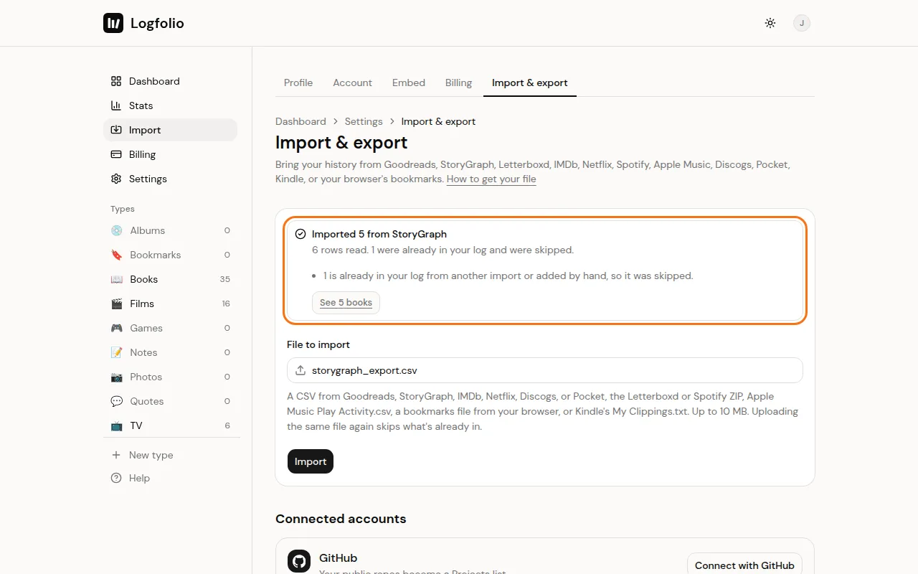Click Connect with GitHub button
Image resolution: width=918 pixels, height=574 pixels.
744,565
